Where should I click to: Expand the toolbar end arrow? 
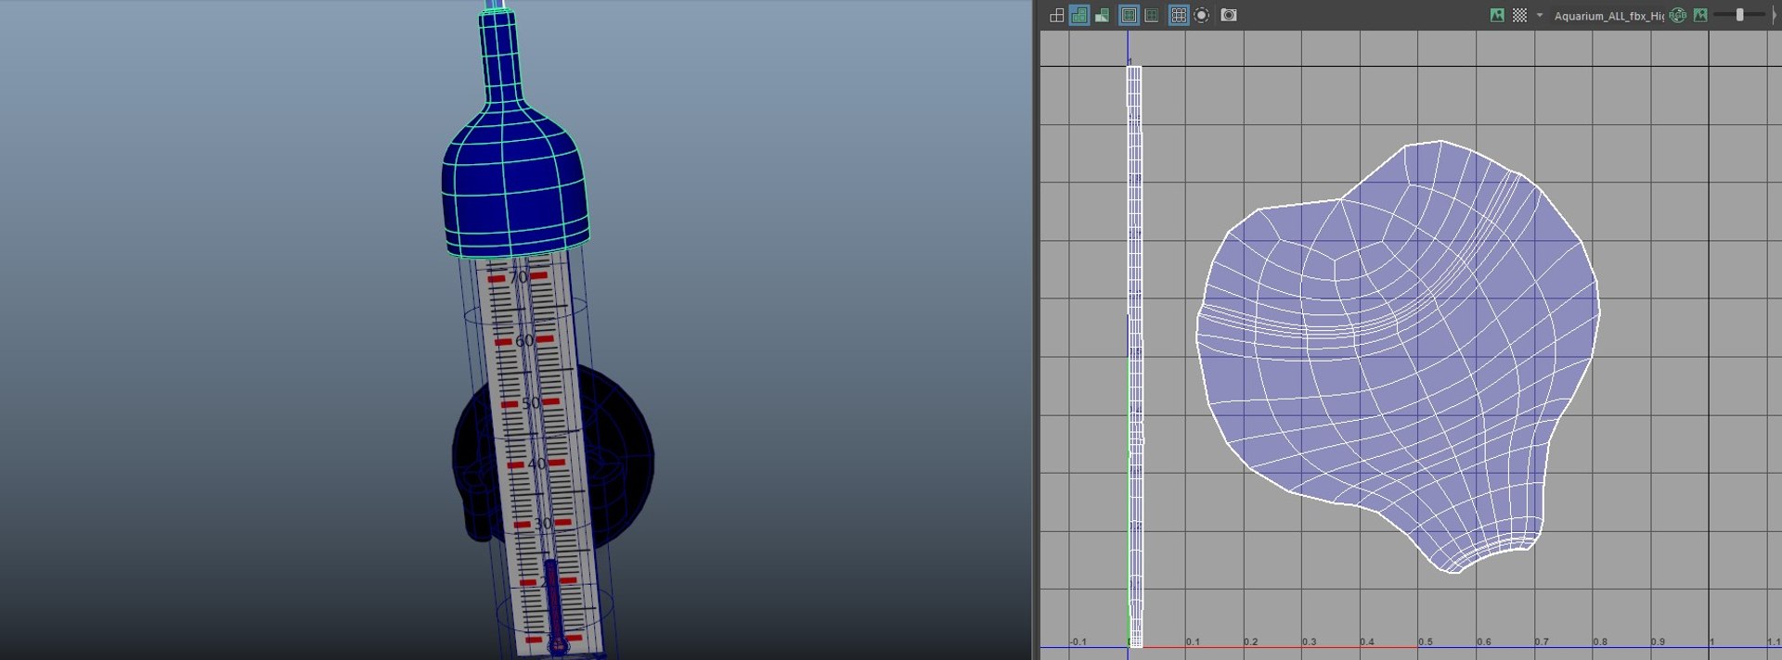(x=1775, y=15)
